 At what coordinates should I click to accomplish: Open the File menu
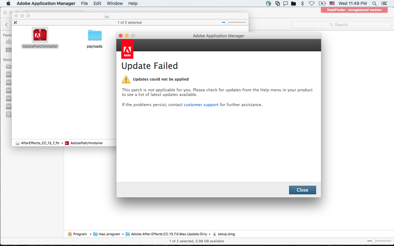pyautogui.click(x=84, y=3)
